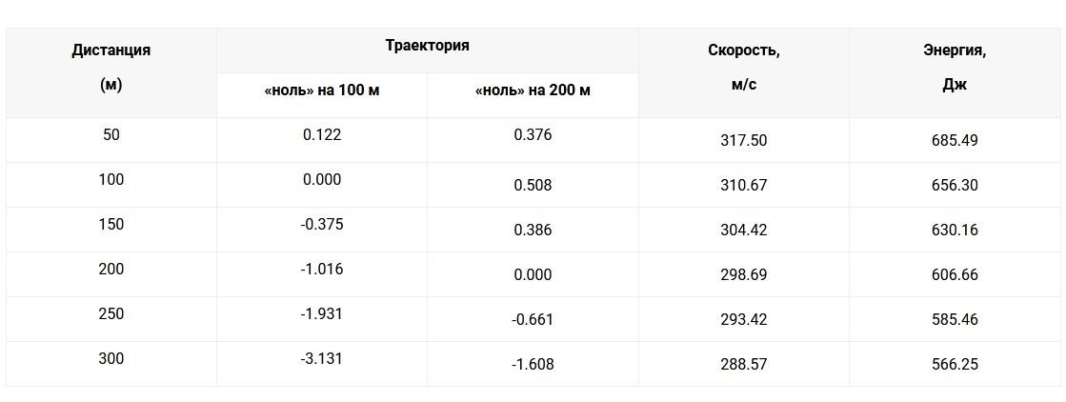Click the Дистанция (м) column header
1066x402 pixels.
point(111,68)
